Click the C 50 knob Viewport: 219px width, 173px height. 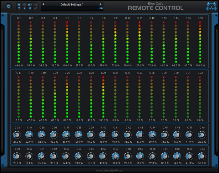(x=29, y=156)
